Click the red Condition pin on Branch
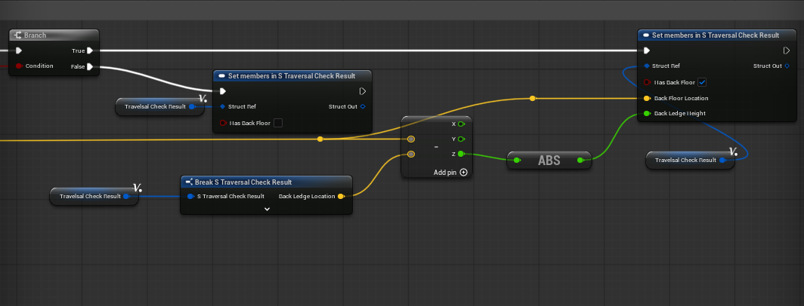Image resolution: width=804 pixels, height=306 pixels. click(19, 66)
